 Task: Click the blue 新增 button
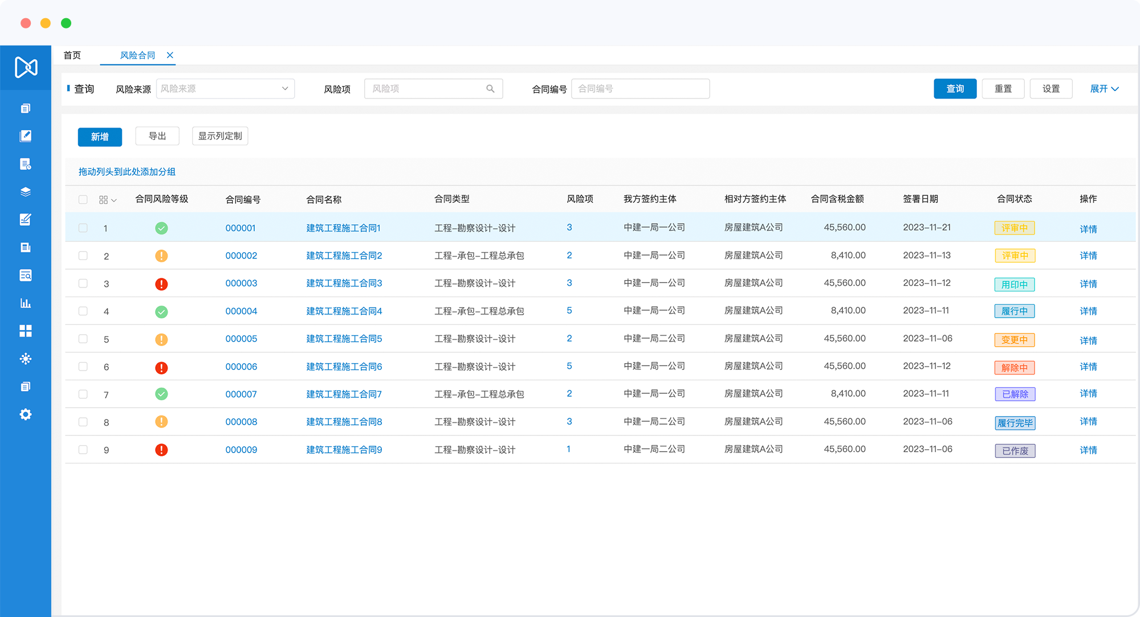[100, 137]
